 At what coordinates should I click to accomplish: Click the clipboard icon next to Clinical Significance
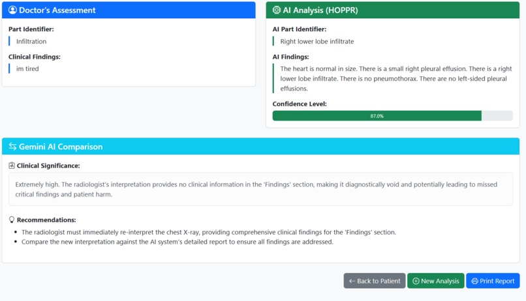point(12,165)
